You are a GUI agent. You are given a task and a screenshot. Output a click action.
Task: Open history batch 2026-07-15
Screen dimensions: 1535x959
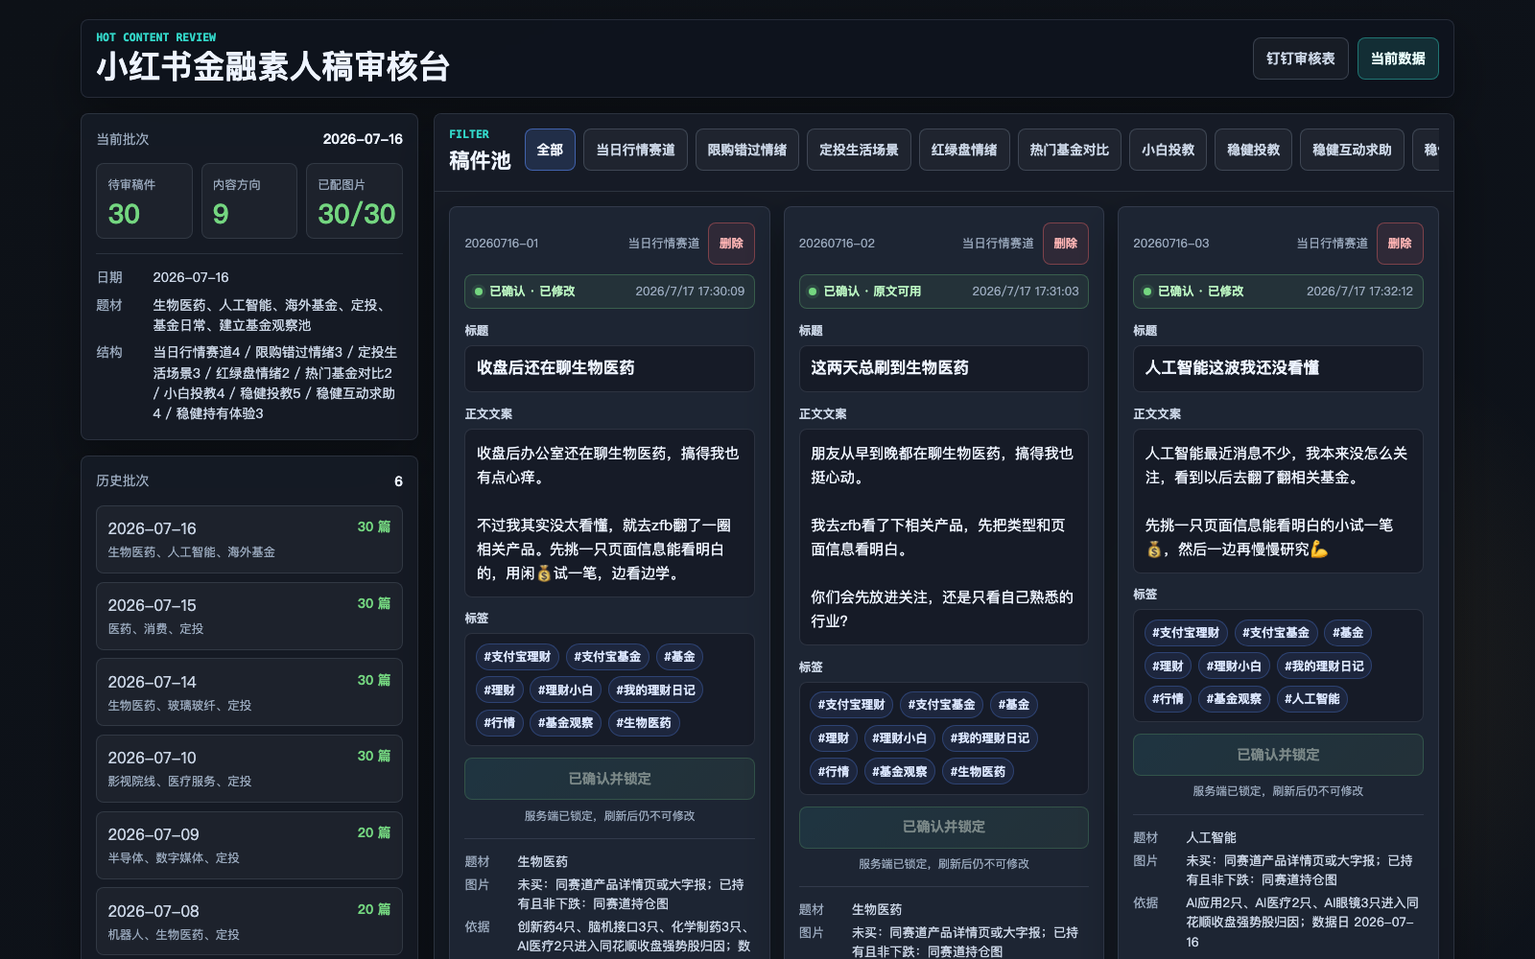pyautogui.click(x=249, y=616)
